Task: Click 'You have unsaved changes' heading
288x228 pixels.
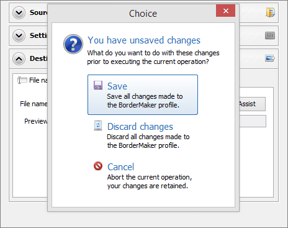Action: click(x=144, y=40)
